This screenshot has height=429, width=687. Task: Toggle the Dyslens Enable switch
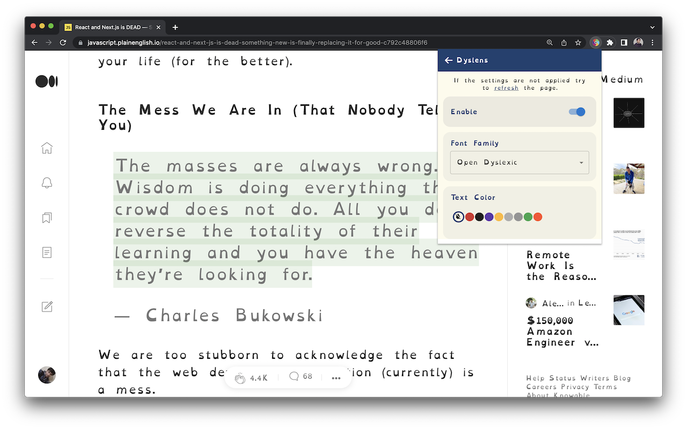577,112
